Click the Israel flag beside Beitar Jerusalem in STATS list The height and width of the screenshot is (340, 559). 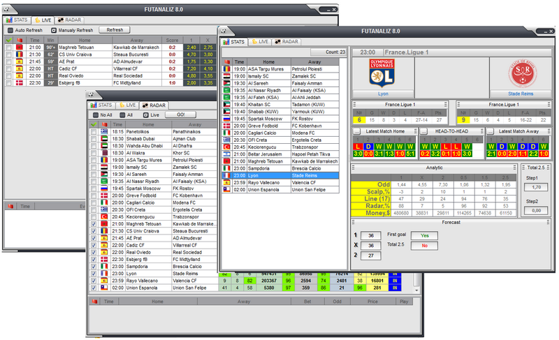(x=226, y=154)
